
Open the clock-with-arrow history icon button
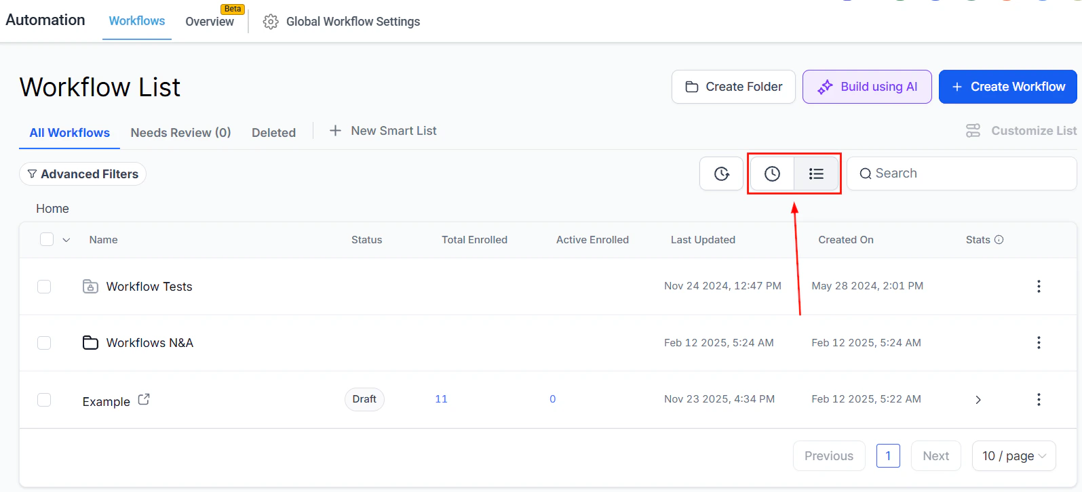point(722,174)
